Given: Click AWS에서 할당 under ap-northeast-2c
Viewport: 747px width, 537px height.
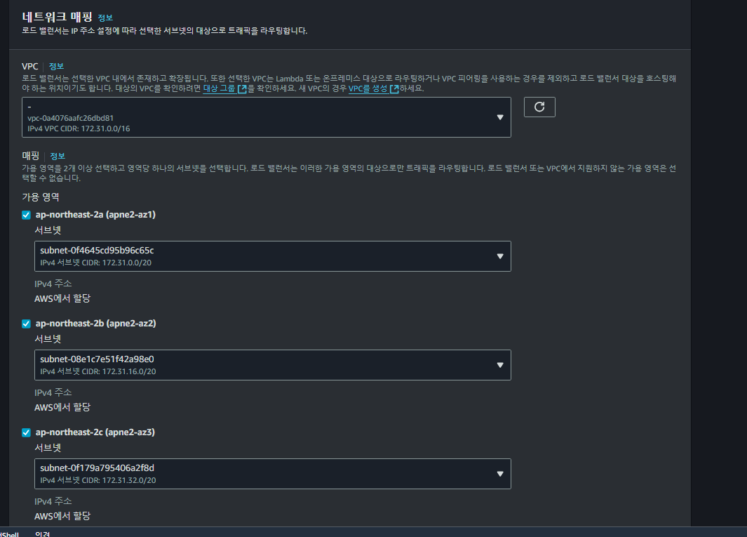Looking at the screenshot, I should pos(62,516).
